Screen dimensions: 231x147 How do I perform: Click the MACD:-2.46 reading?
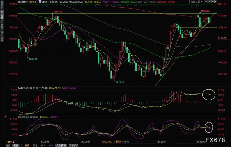(69, 88)
